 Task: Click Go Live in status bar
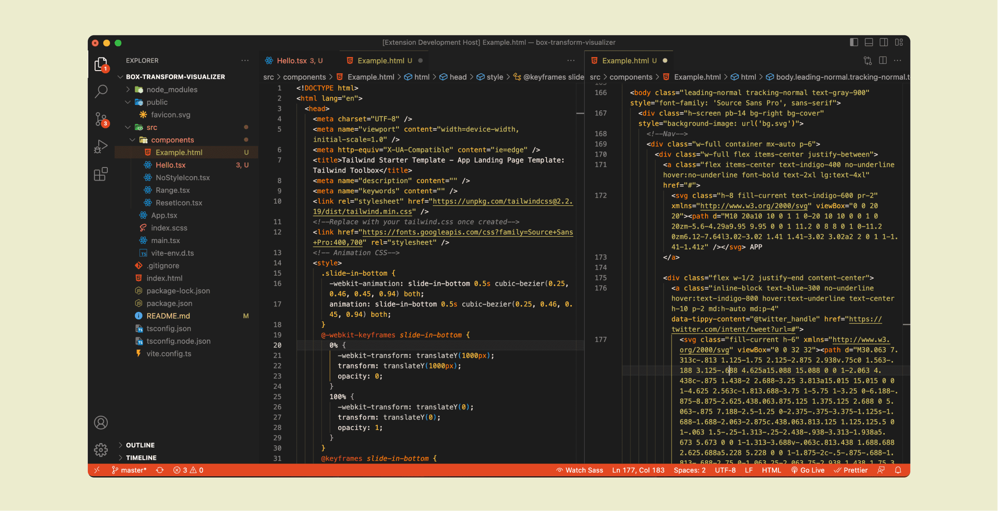[808, 470]
